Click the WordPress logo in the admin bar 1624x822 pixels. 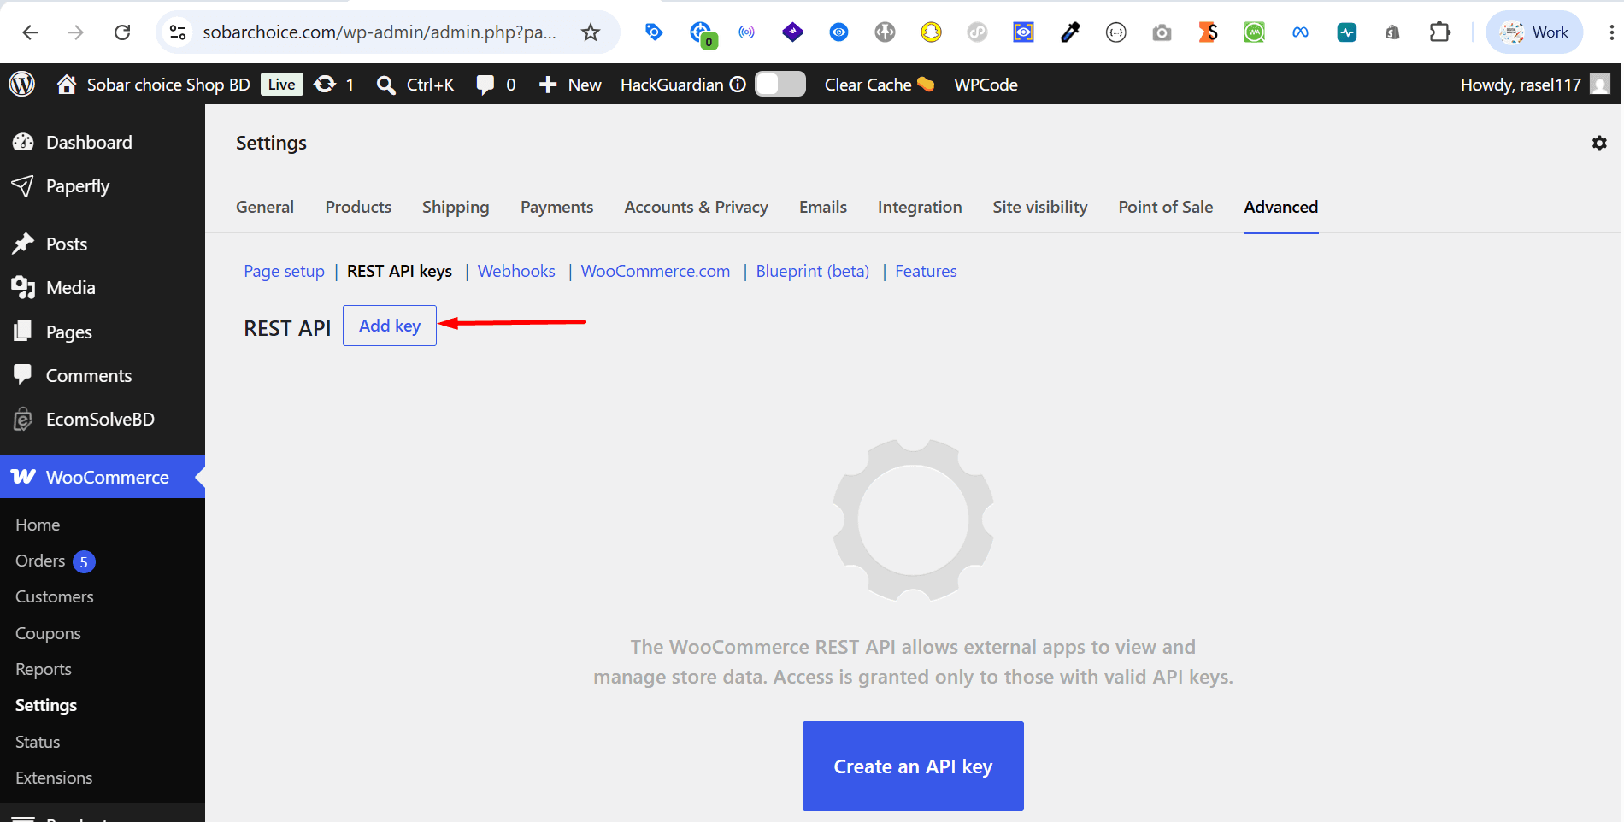click(x=22, y=84)
